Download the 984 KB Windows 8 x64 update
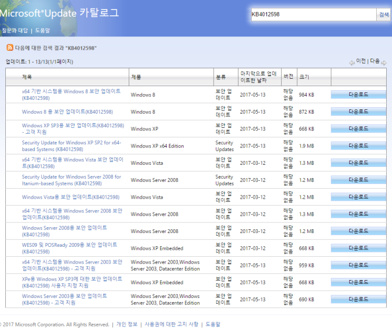The width and height of the screenshot is (392, 335). (x=358, y=95)
